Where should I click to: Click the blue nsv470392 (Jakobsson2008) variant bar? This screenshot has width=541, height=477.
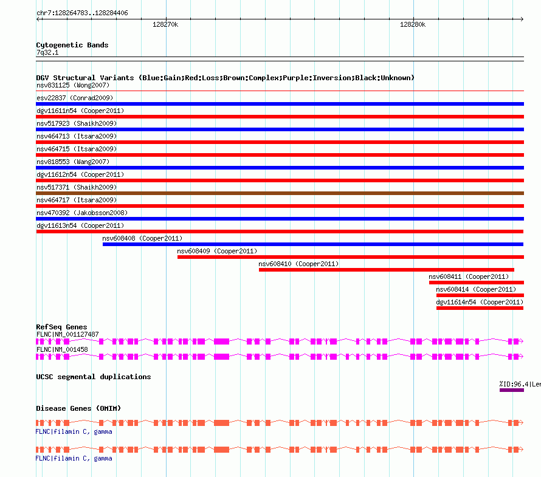coord(280,219)
